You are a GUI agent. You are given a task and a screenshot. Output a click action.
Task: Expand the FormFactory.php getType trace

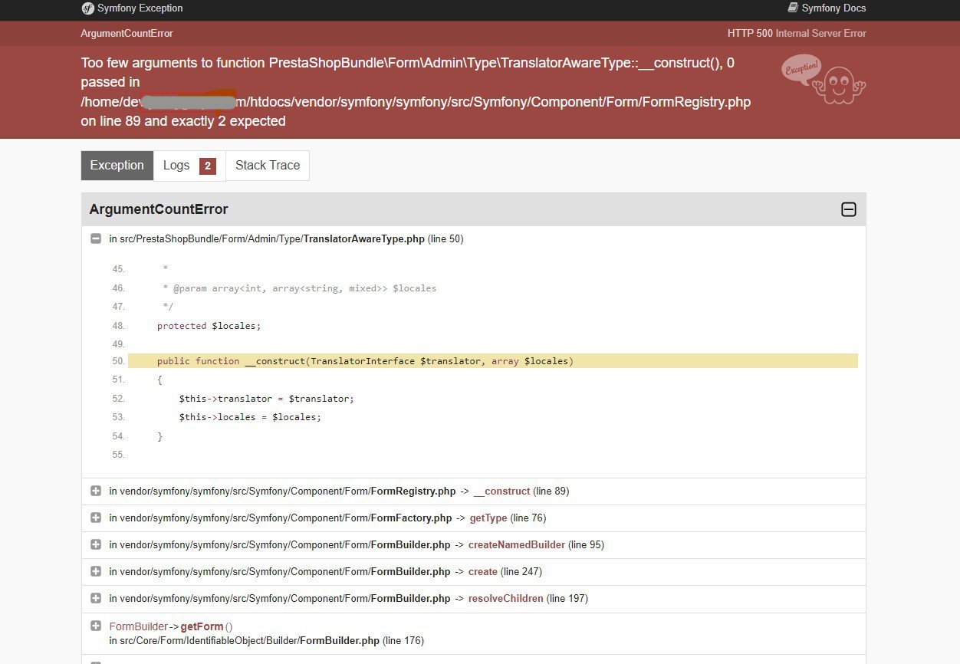(x=96, y=518)
